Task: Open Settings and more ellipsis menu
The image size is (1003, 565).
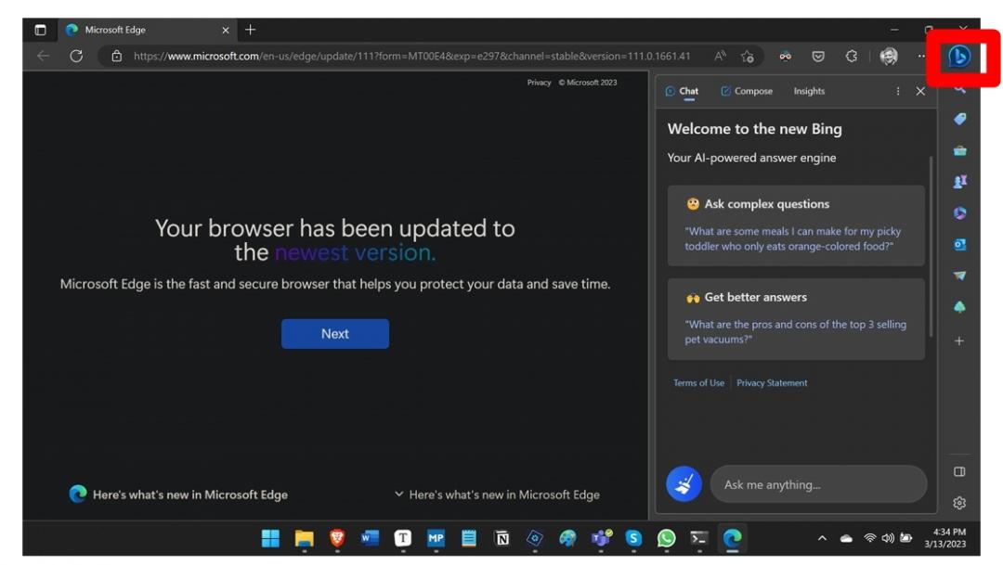Action: [921, 57]
